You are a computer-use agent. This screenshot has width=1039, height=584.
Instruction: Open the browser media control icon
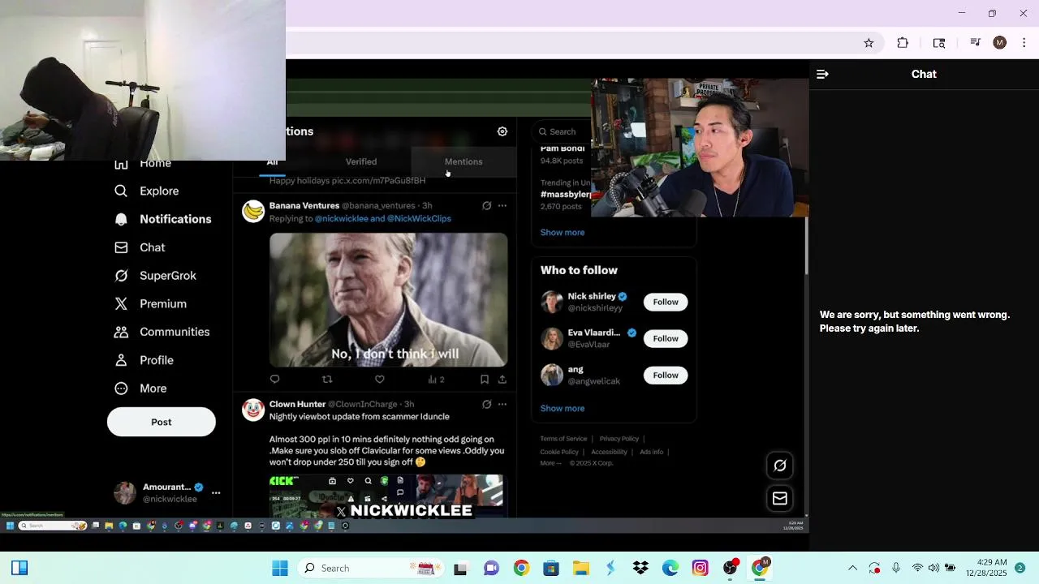[975, 43]
